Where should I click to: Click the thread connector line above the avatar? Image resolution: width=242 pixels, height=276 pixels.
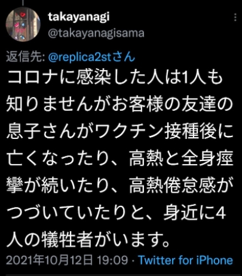click(23, 2)
